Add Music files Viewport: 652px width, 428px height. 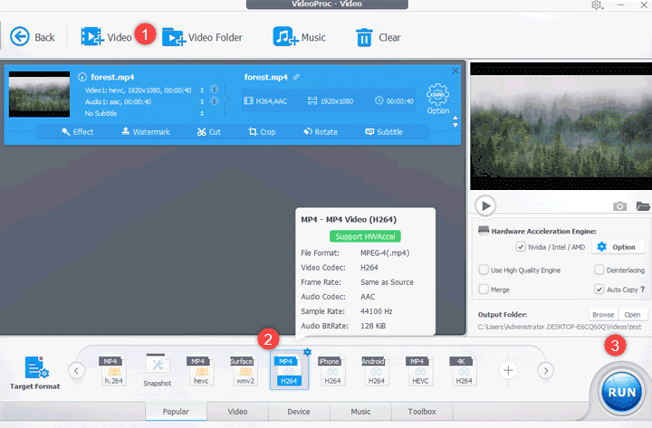(299, 37)
